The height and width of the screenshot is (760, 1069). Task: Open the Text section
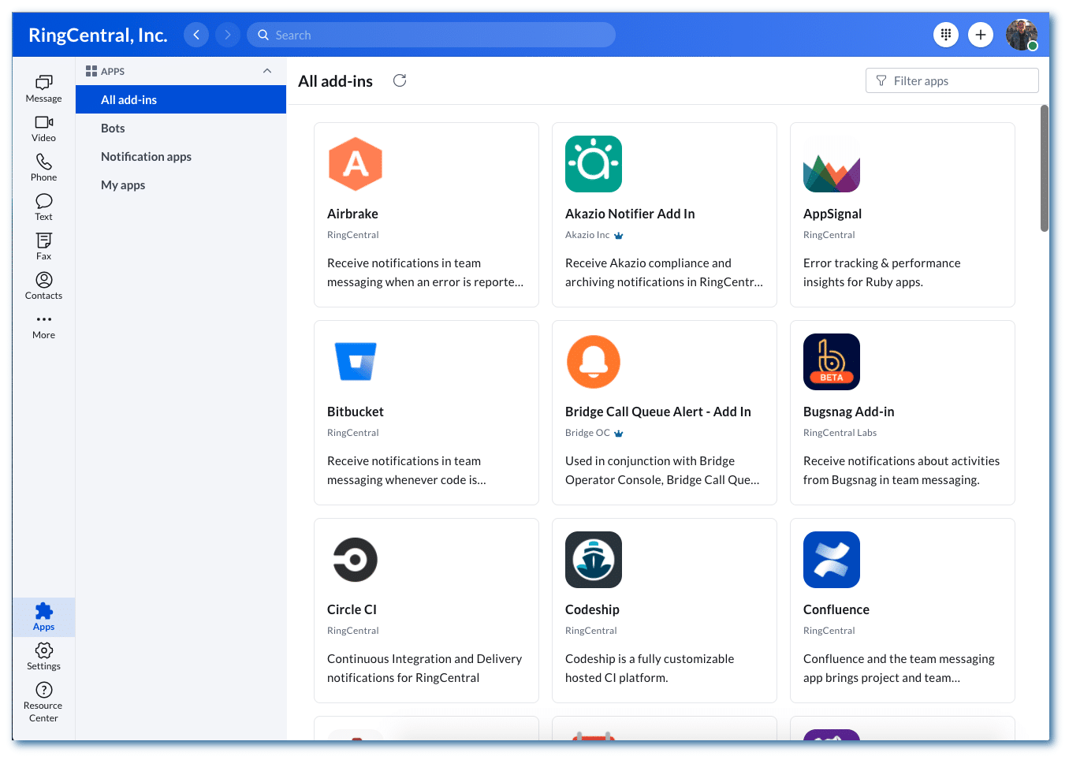tap(43, 207)
